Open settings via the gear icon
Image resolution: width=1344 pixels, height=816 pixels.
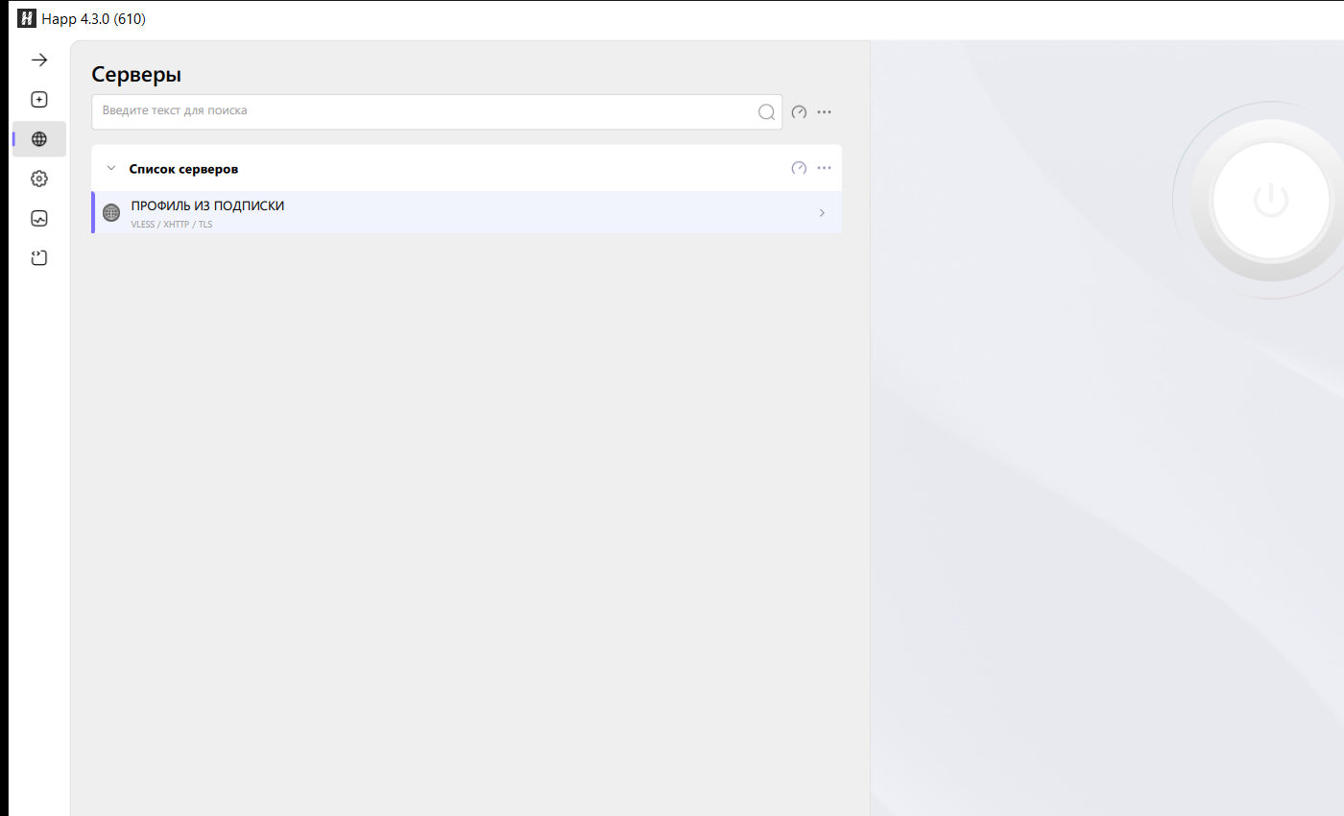(39, 179)
